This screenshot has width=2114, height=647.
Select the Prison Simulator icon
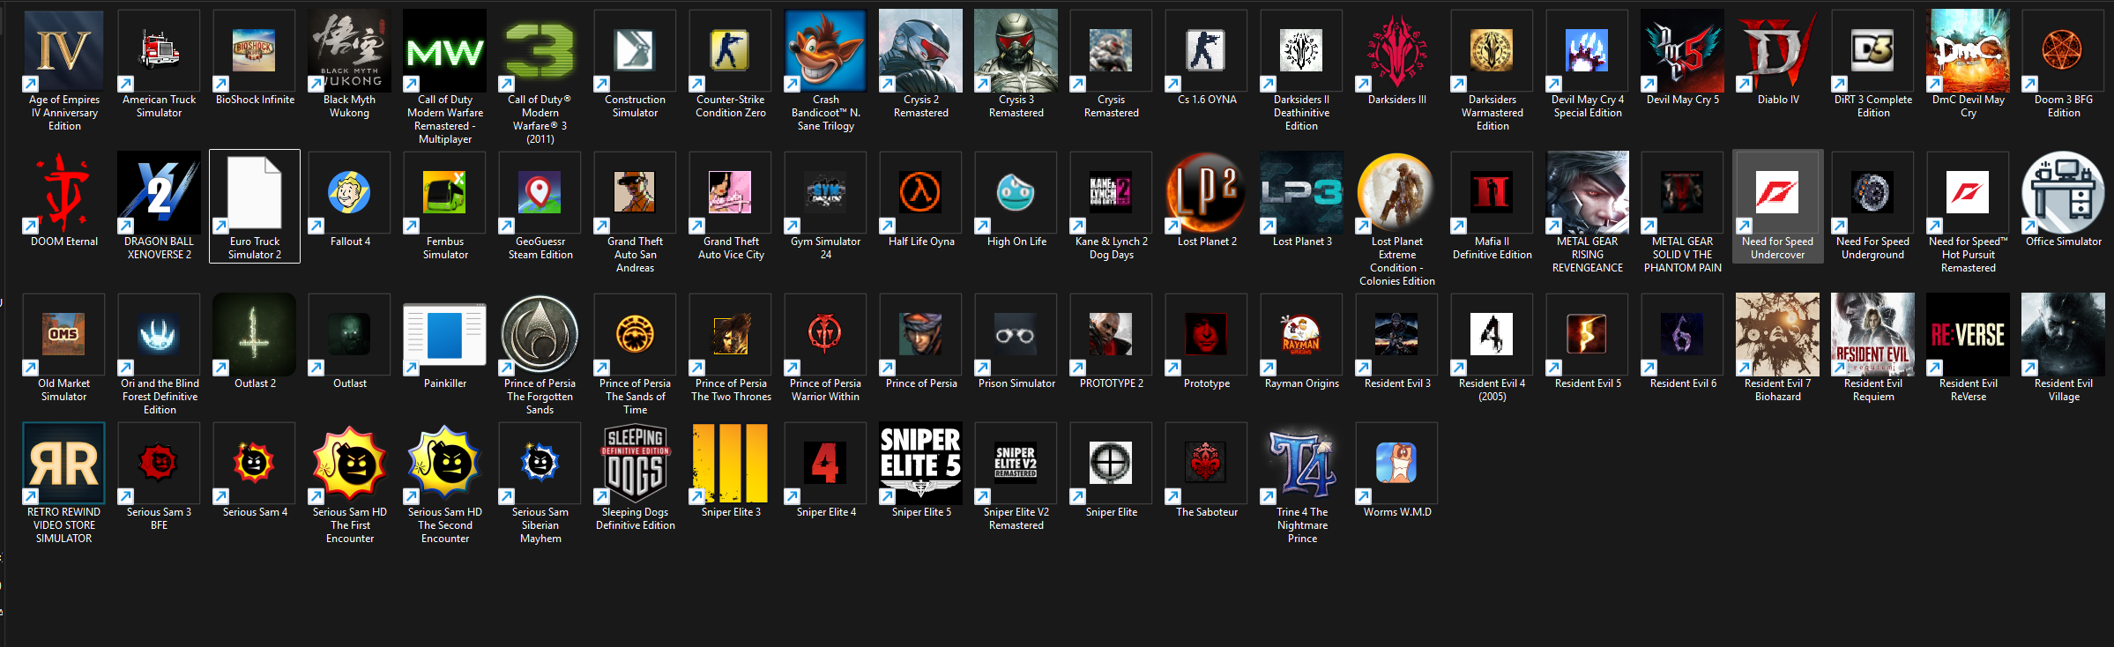[x=1016, y=335]
